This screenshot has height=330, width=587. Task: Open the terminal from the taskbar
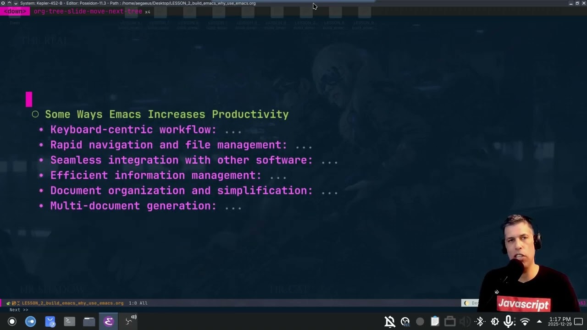(69, 321)
